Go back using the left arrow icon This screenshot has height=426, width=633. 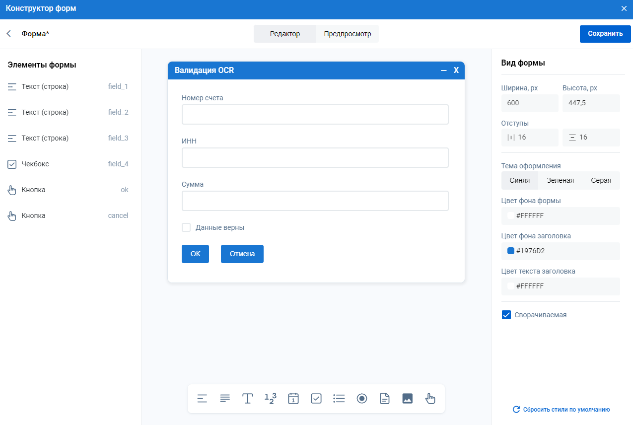8,34
